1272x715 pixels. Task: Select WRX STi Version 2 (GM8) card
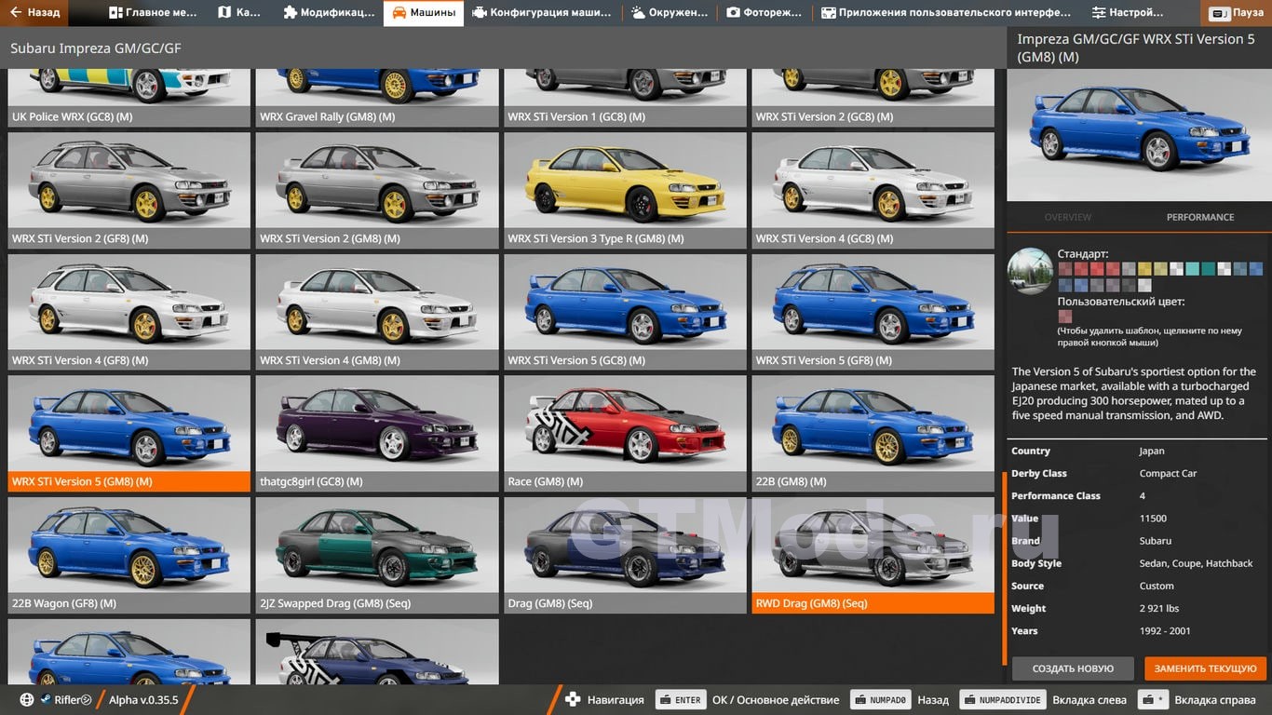[377, 190]
